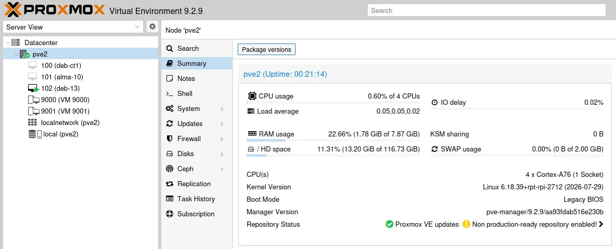Select 9001 (VM 9001) in tree
This screenshot has height=249, width=616.
click(x=80, y=111)
